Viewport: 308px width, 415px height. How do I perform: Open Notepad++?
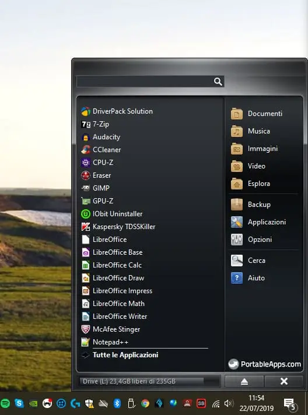click(104, 342)
